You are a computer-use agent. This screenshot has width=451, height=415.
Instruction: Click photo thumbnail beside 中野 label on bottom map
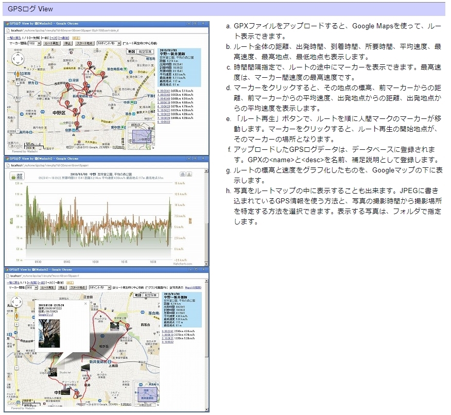click(x=65, y=390)
